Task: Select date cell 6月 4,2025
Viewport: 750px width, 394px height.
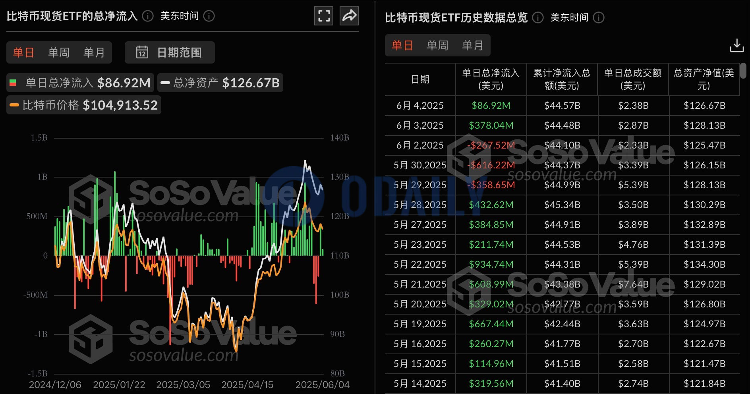Action: [x=420, y=106]
